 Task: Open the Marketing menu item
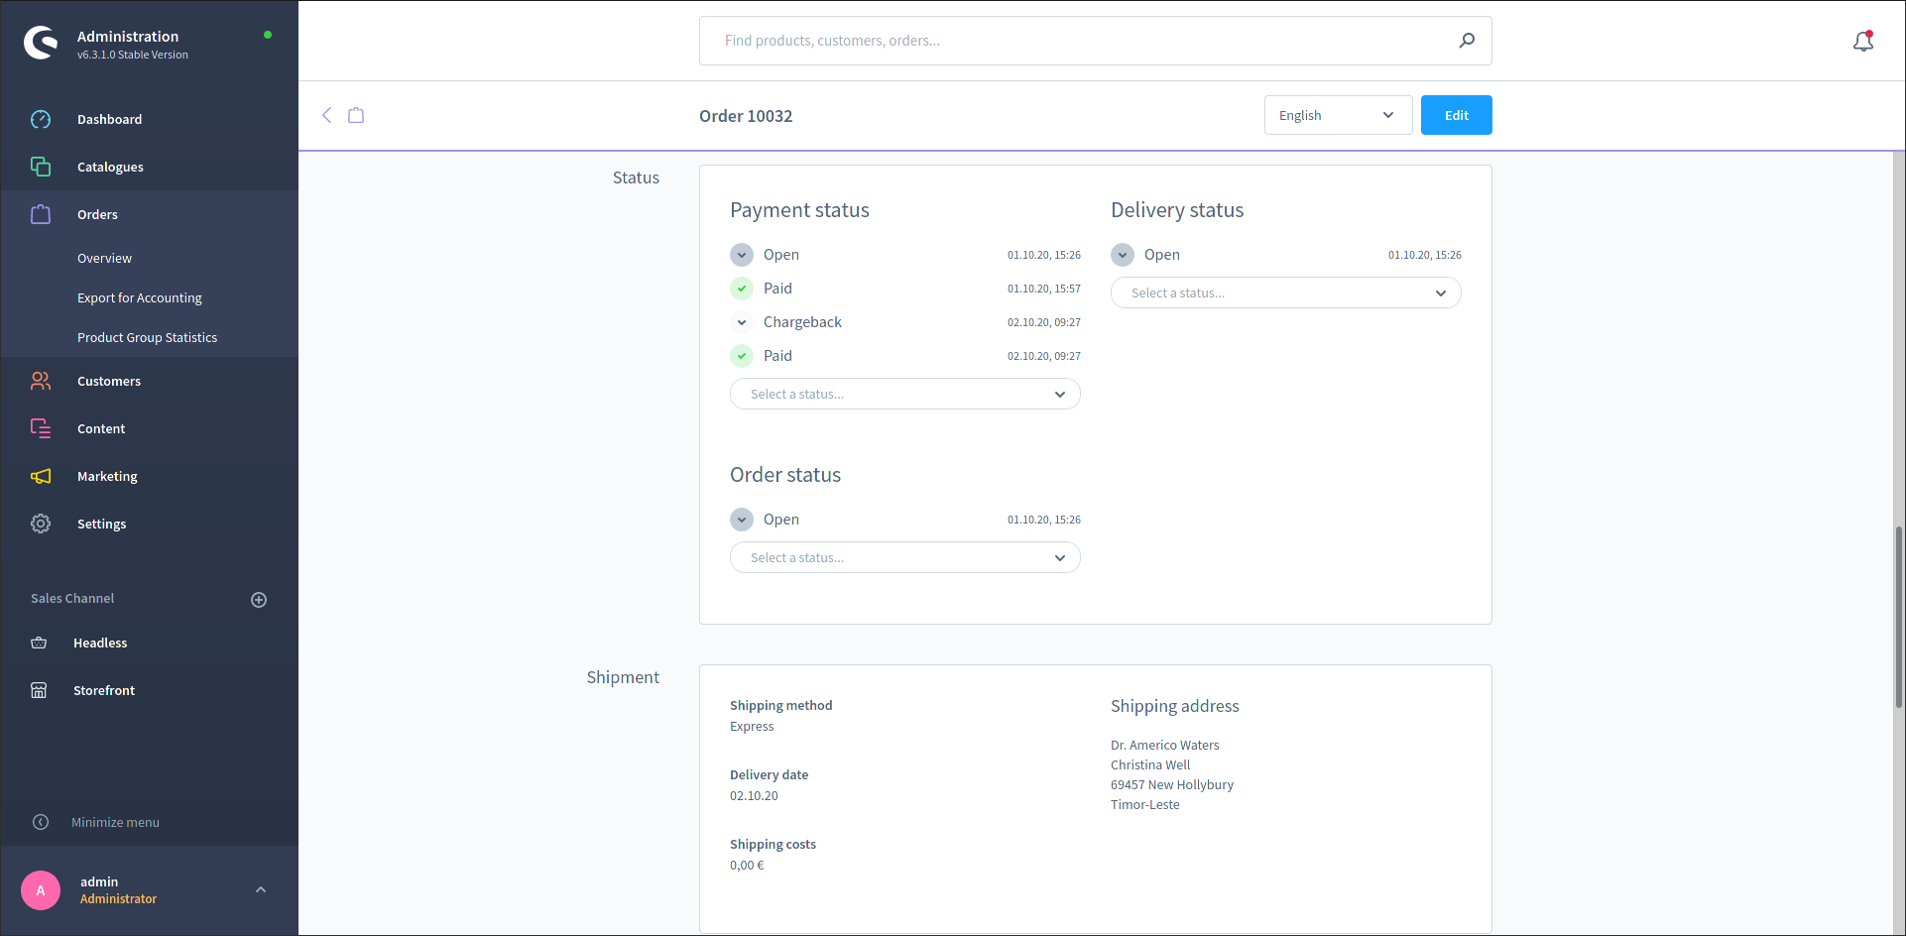(149, 476)
